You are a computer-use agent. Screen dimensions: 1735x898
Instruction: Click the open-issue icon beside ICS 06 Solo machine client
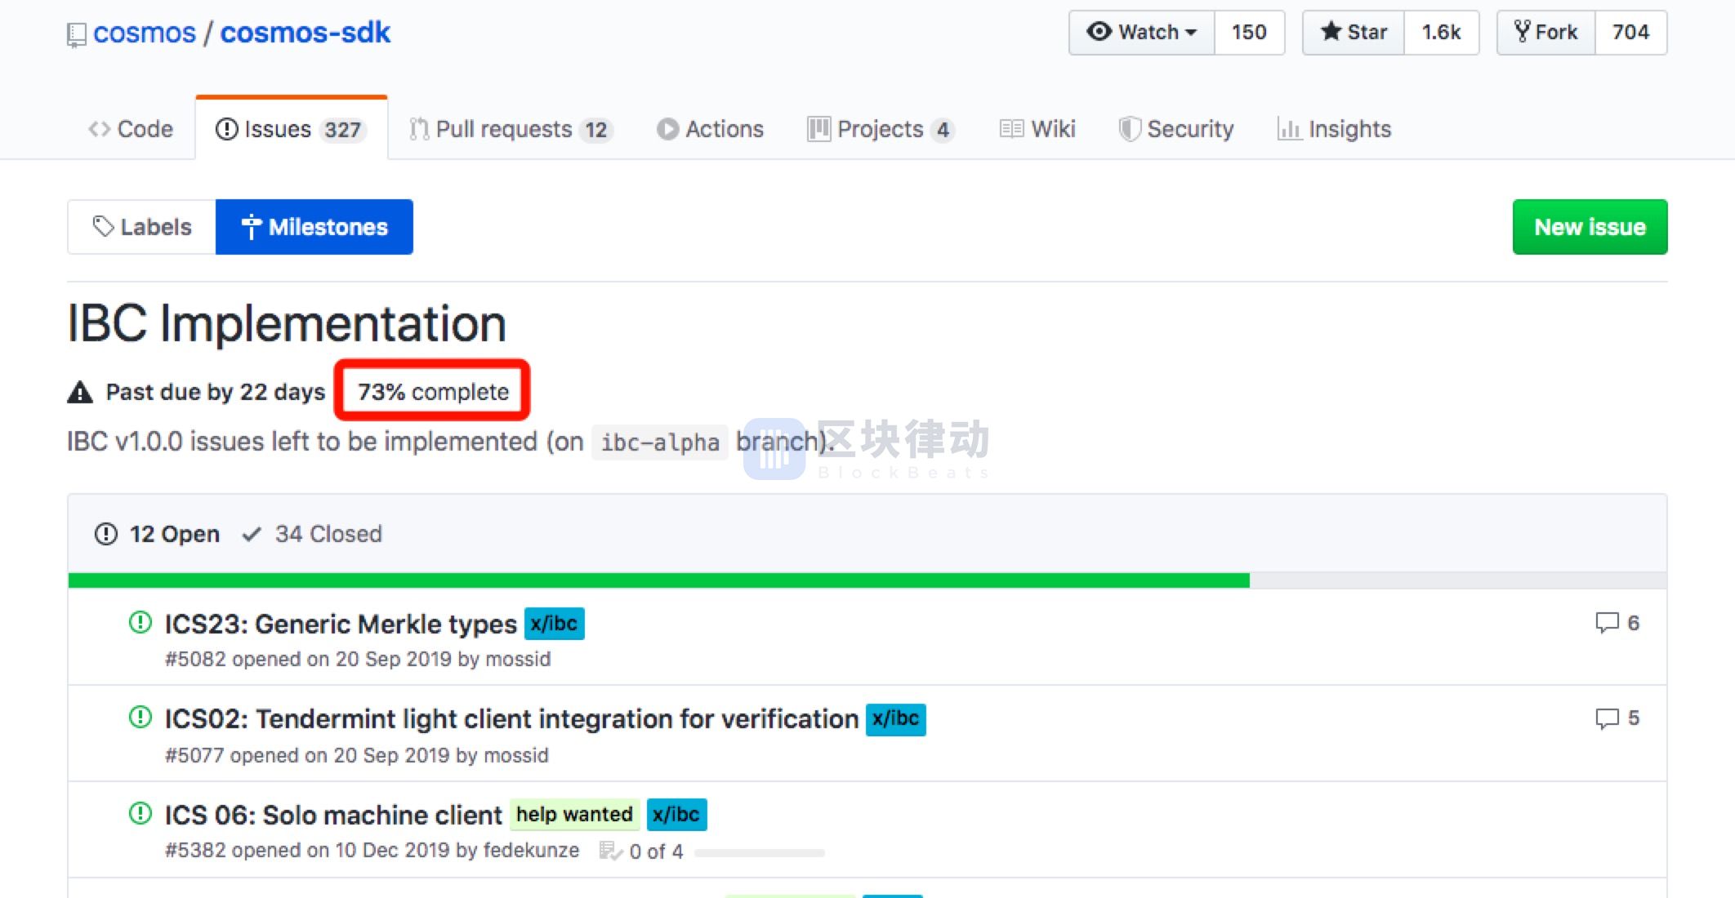coord(140,814)
